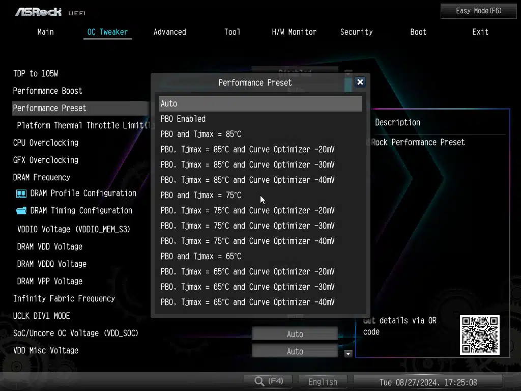This screenshot has height=391, width=521.
Task: Click the QR code image
Action: pos(479,334)
